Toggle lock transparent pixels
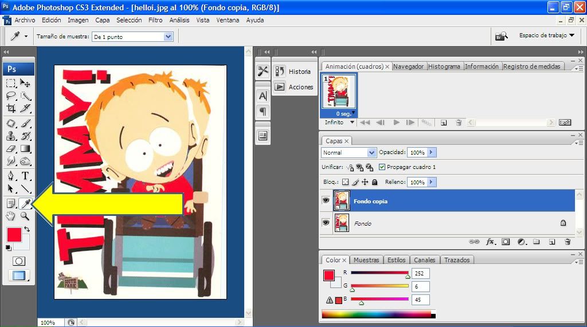The height and width of the screenshot is (327, 587). coord(345,182)
